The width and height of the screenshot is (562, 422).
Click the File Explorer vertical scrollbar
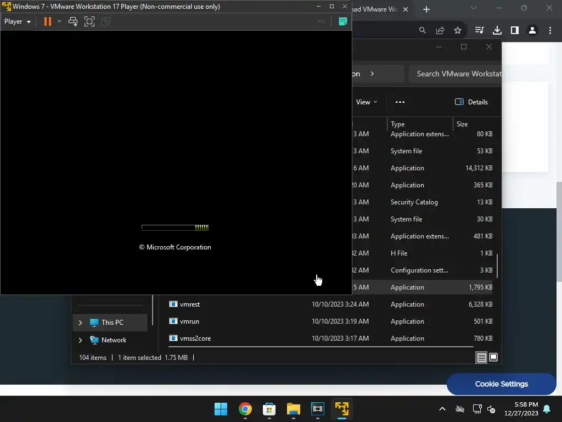click(x=497, y=265)
